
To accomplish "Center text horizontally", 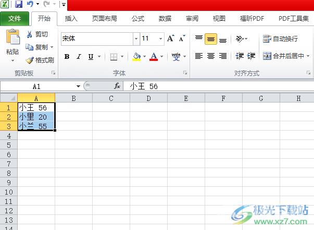I will [x=211, y=56].
